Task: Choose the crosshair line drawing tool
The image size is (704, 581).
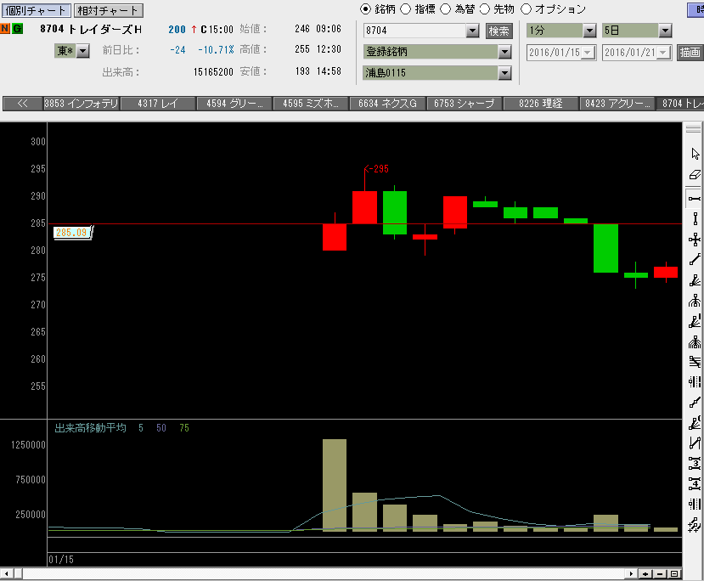Action: click(695, 240)
